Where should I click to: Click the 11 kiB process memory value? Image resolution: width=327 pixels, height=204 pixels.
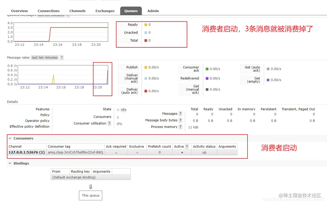pos(193,127)
